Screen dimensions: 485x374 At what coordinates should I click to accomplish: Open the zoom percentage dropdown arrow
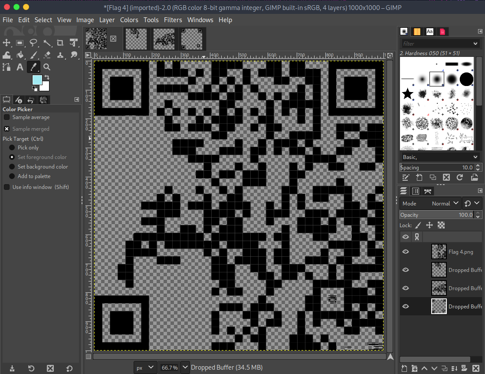pyautogui.click(x=185, y=367)
